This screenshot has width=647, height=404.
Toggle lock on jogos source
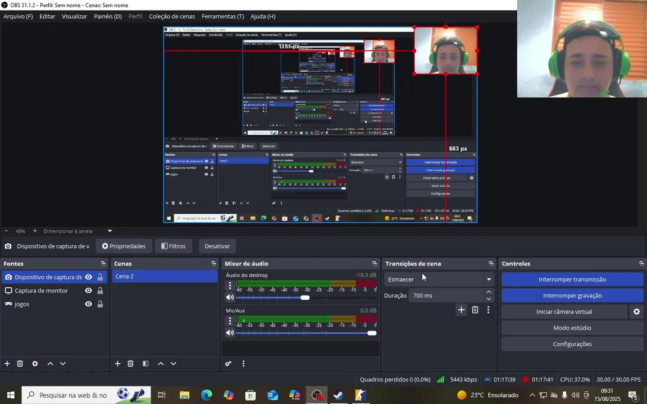click(101, 304)
